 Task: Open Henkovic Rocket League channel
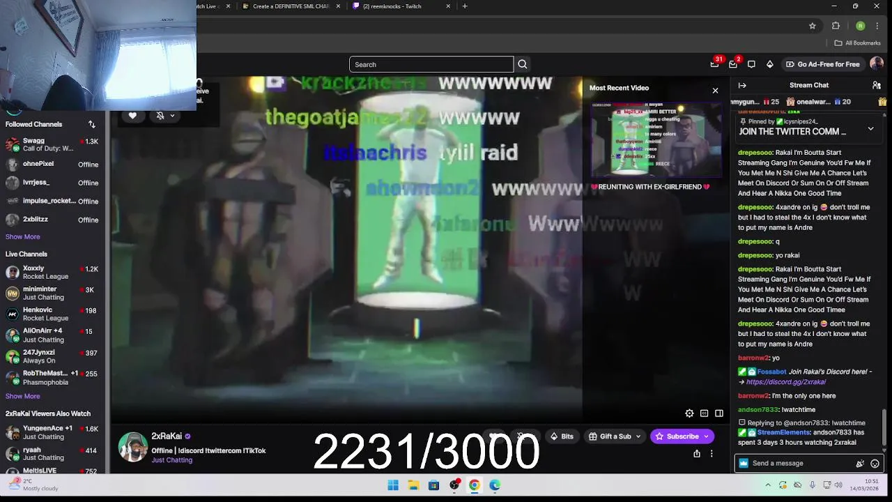[53, 314]
